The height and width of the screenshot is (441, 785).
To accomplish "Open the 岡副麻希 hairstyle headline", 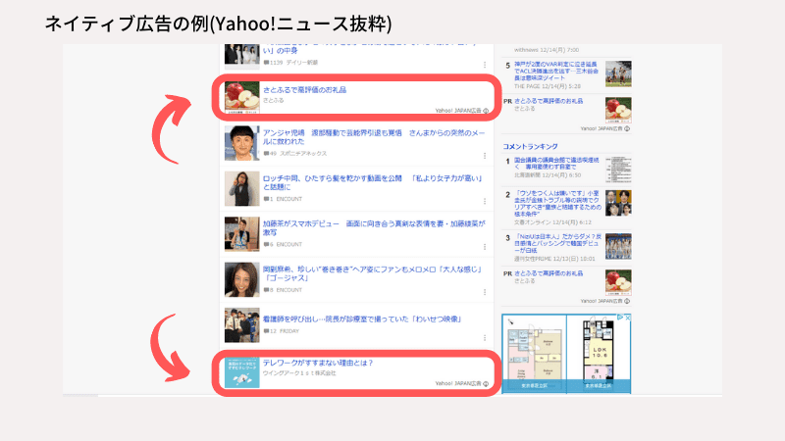I will tap(373, 273).
